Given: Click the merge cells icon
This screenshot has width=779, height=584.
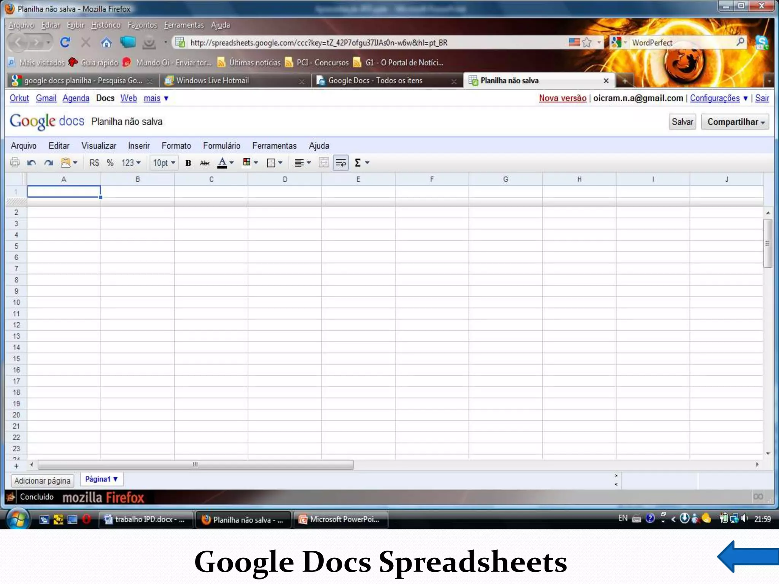Looking at the screenshot, I should [324, 163].
